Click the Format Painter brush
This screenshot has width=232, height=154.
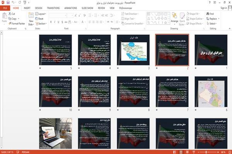click(x=17, y=24)
